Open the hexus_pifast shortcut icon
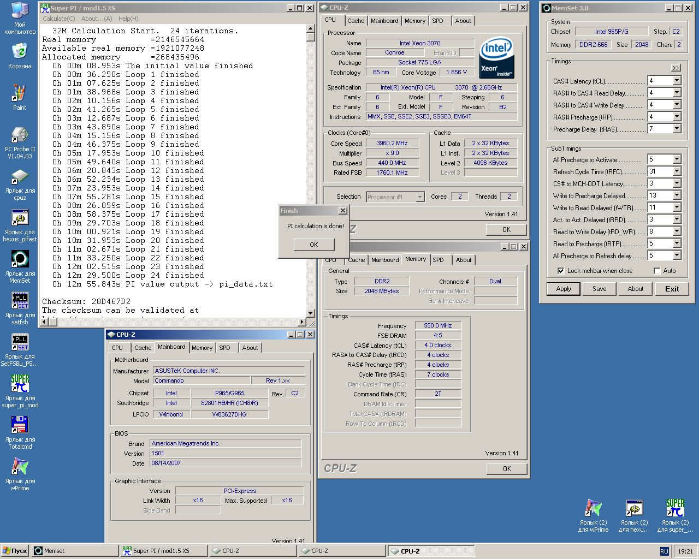Image resolution: width=699 pixels, height=559 pixels. [x=20, y=226]
